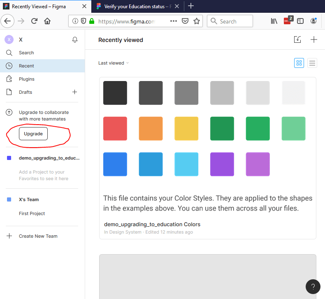Click the plus icon beside Create New Team
The height and width of the screenshot is (299, 325).
click(x=9, y=236)
